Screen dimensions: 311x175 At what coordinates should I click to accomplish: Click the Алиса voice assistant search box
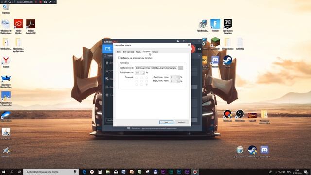pos(51,172)
